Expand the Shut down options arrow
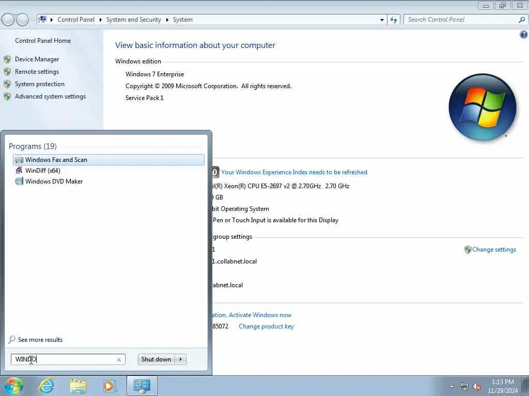This screenshot has height=396, width=529. click(181, 359)
